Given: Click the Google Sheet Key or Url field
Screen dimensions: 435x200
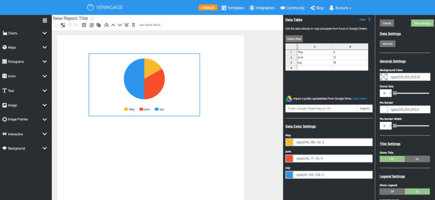Looking at the screenshot, I should [321, 109].
